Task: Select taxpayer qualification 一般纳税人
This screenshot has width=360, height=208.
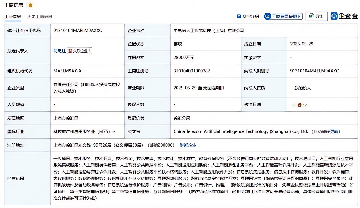Action: pos(301,88)
